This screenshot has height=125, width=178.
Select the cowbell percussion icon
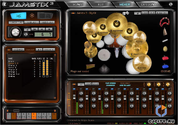(x=165, y=32)
